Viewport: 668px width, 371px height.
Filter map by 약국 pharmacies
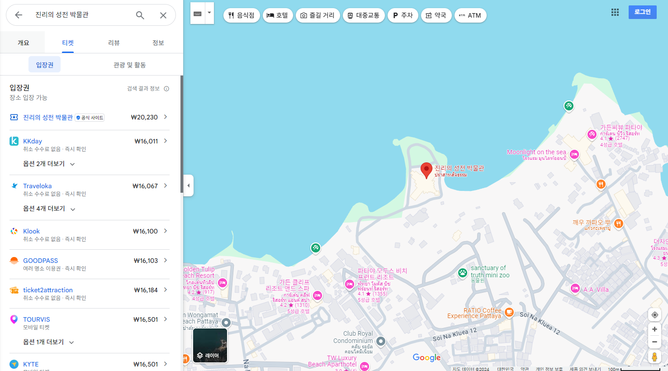436,15
